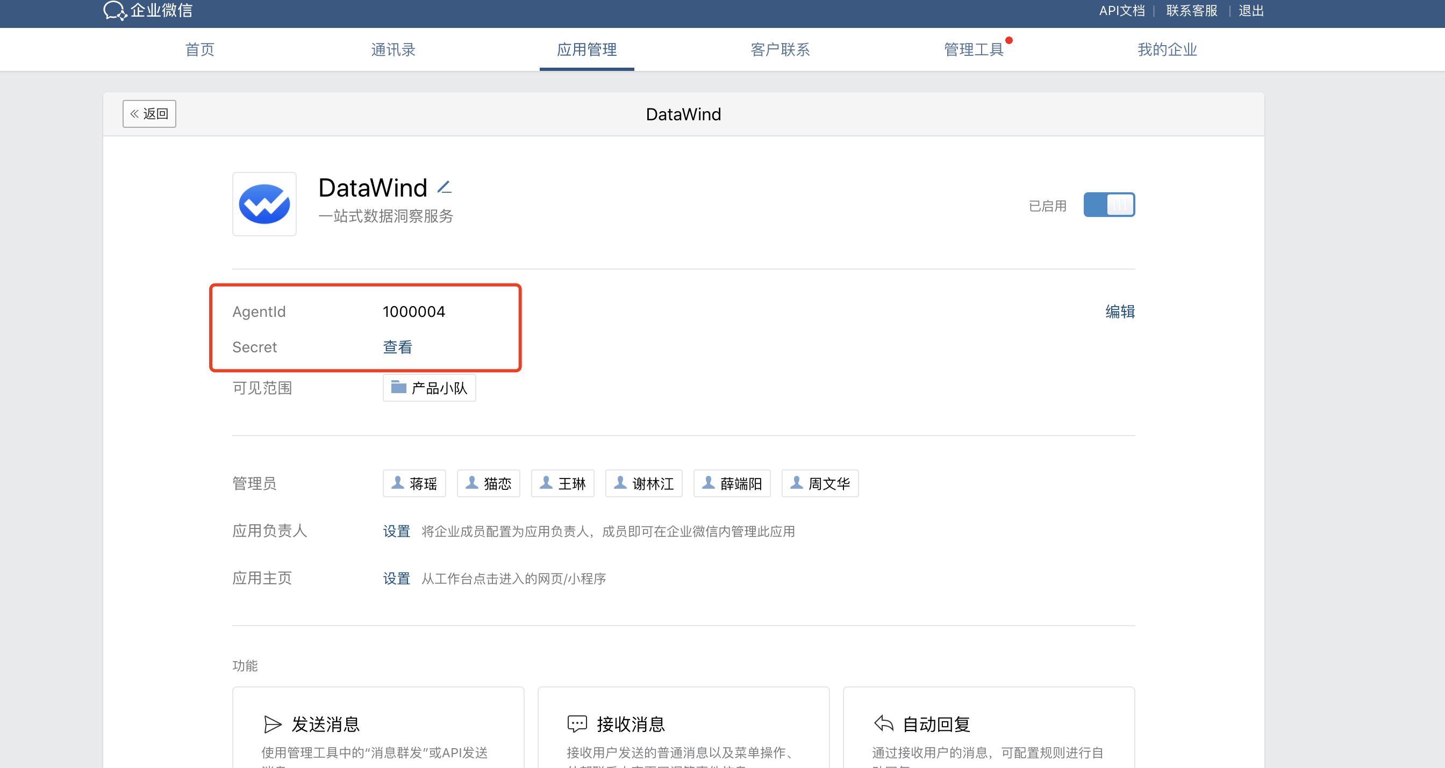
Task: View the Secret via 查看 link
Action: pyautogui.click(x=397, y=347)
